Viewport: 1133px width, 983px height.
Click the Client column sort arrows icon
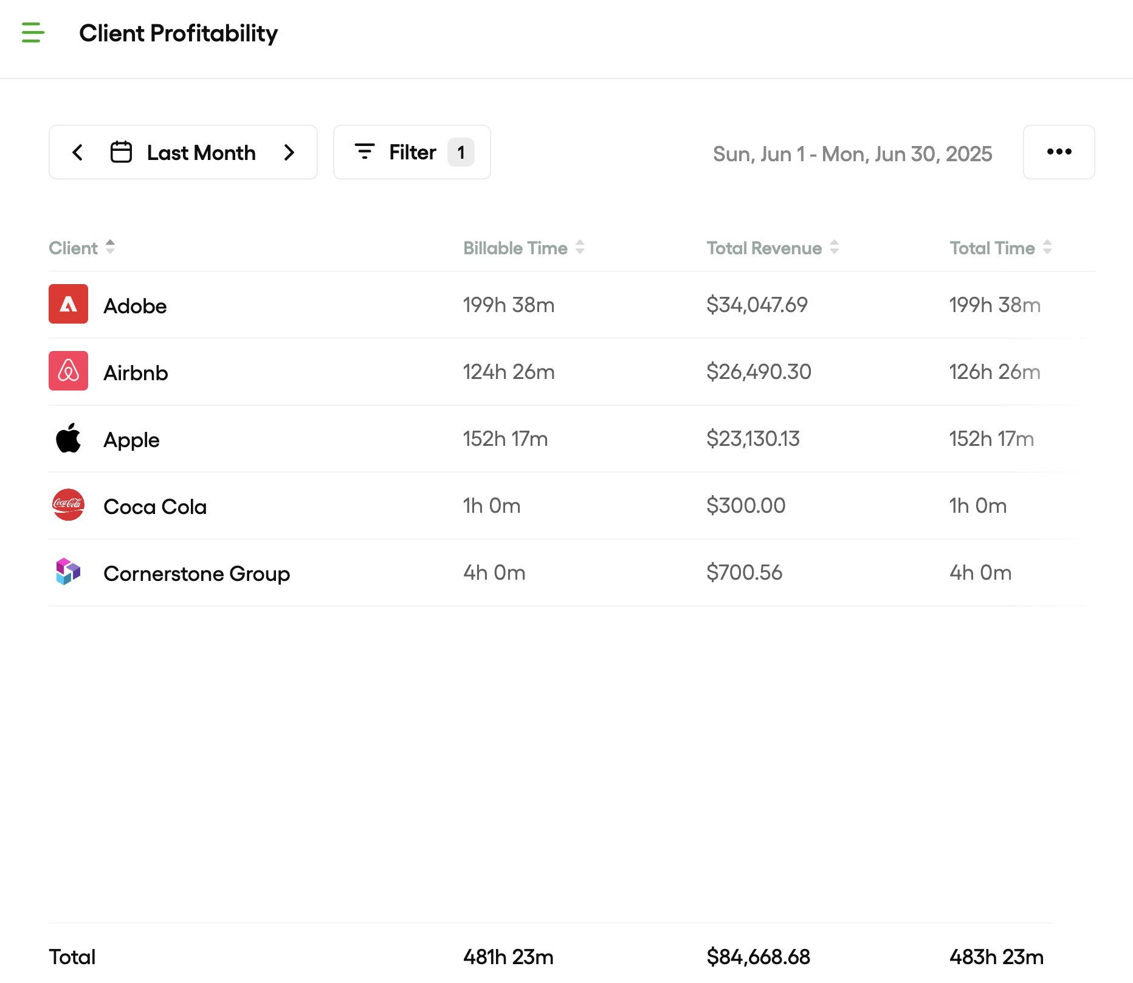point(110,247)
